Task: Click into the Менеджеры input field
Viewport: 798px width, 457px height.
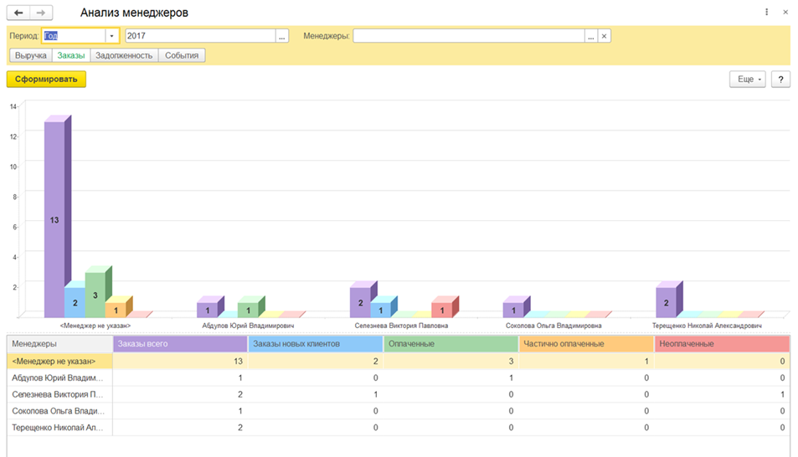Action: pyautogui.click(x=468, y=36)
